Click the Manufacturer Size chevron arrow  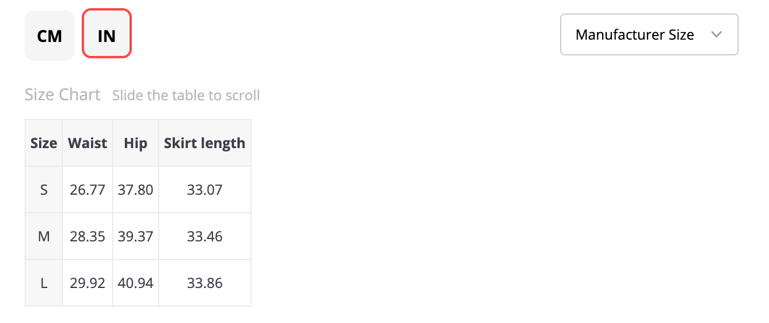point(717,35)
